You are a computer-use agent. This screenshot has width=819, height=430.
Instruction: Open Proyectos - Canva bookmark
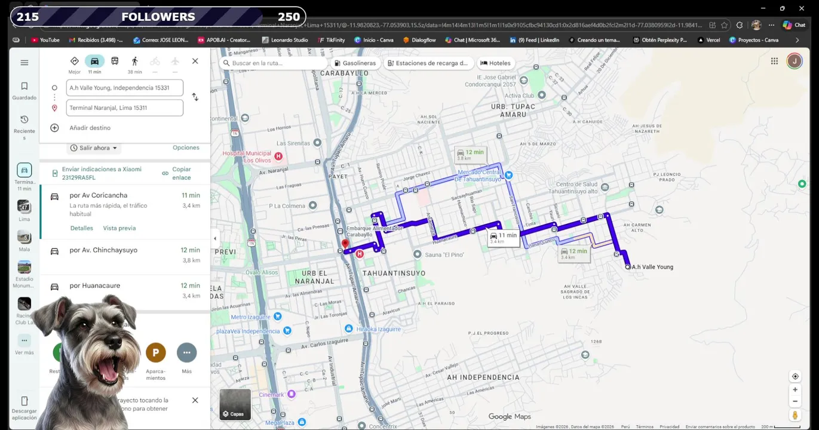(x=753, y=40)
